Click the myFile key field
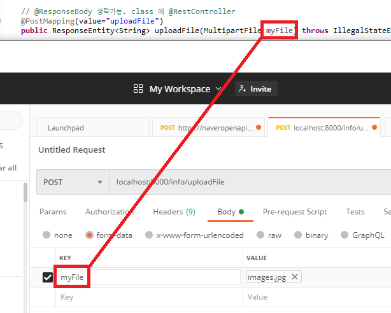The width and height of the screenshot is (391, 313). 148,277
